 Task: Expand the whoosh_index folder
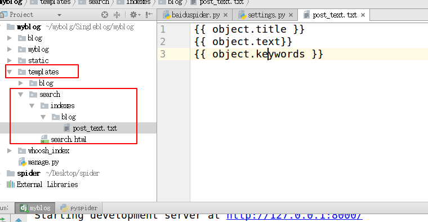point(9,151)
